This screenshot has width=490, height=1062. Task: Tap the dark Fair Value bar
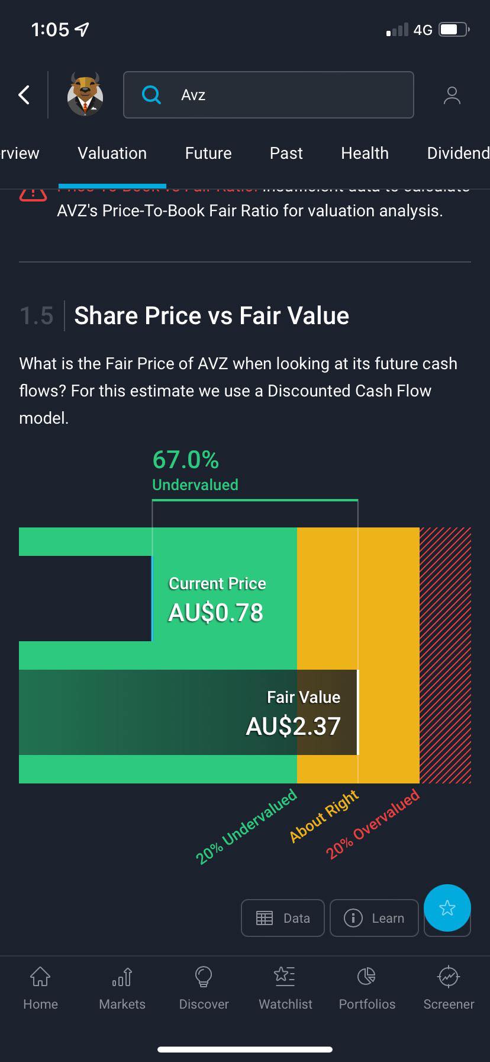pyautogui.click(x=189, y=712)
